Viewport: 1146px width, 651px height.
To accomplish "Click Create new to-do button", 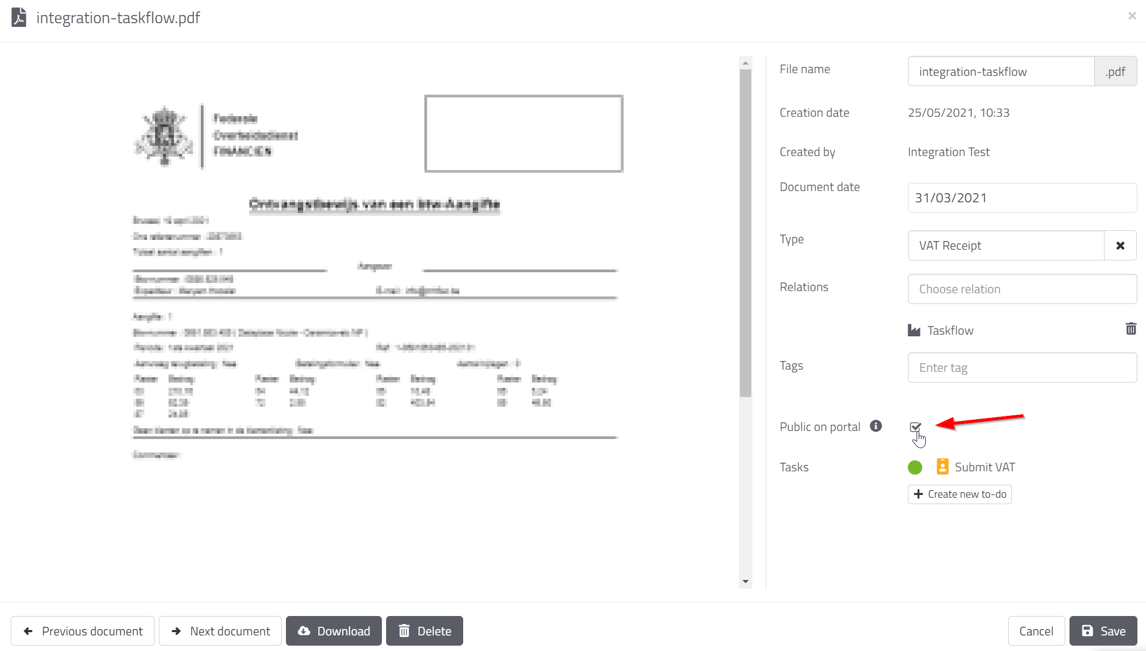I will pyautogui.click(x=959, y=494).
